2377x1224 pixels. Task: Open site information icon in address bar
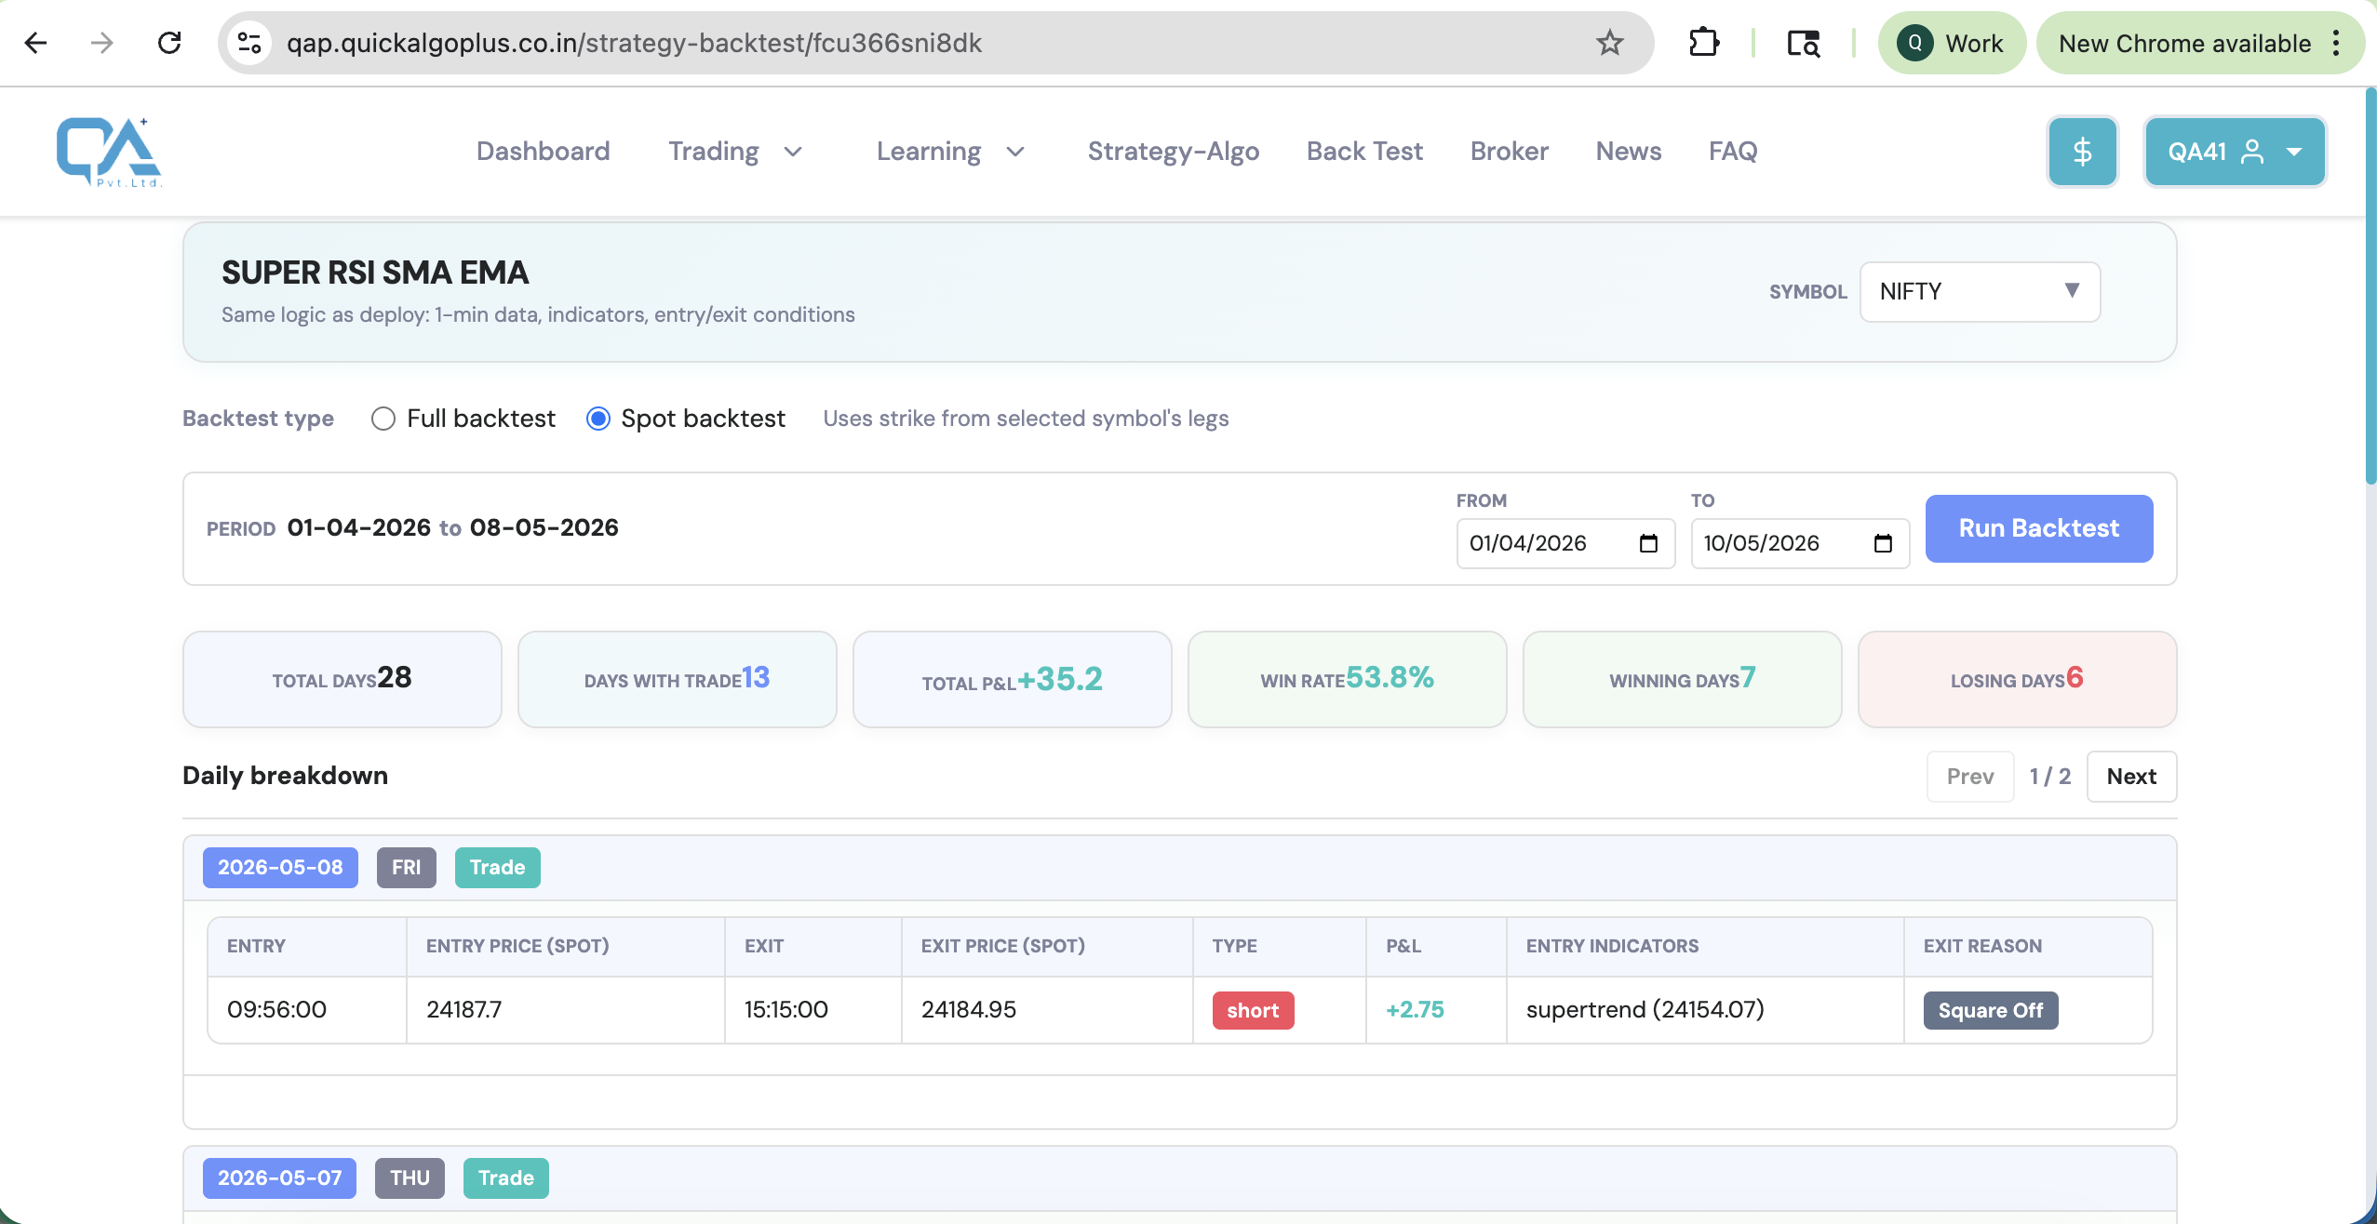point(248,43)
